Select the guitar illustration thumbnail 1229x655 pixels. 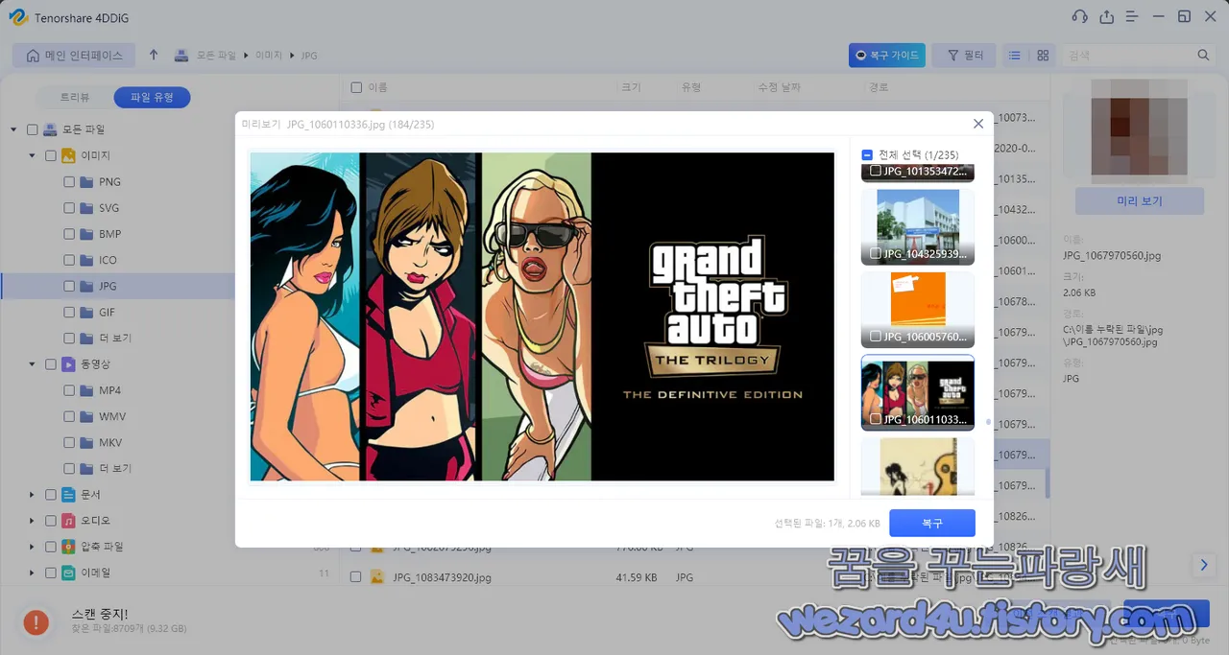click(918, 467)
